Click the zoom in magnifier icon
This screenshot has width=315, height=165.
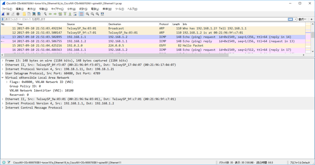[87, 14]
